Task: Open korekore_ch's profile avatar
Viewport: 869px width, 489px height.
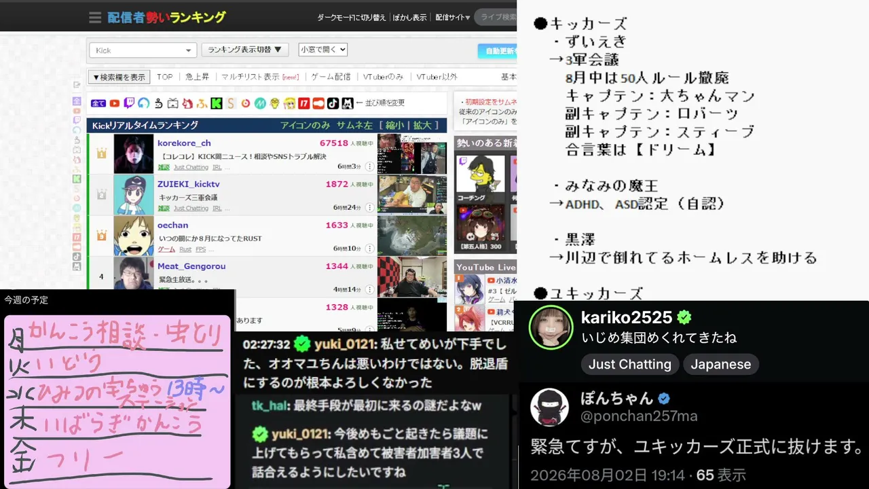Action: tap(133, 153)
